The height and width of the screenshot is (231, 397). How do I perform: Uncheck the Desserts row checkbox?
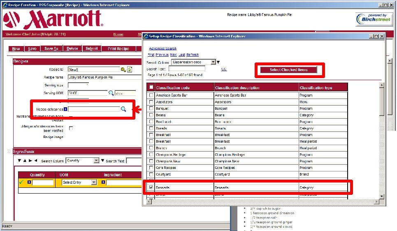coord(151,187)
